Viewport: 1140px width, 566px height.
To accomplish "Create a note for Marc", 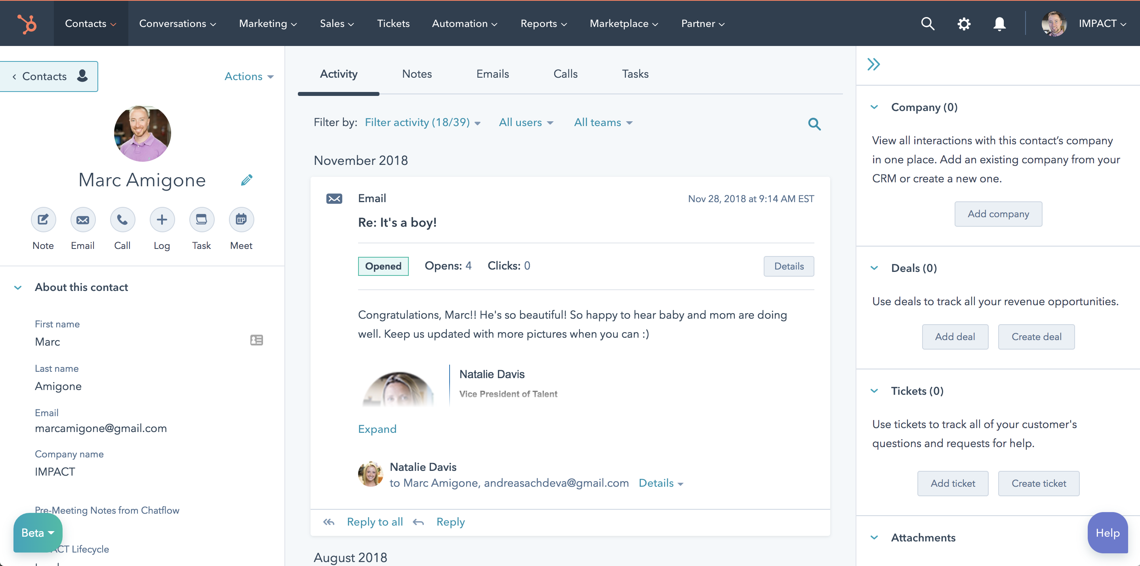I will 43,219.
